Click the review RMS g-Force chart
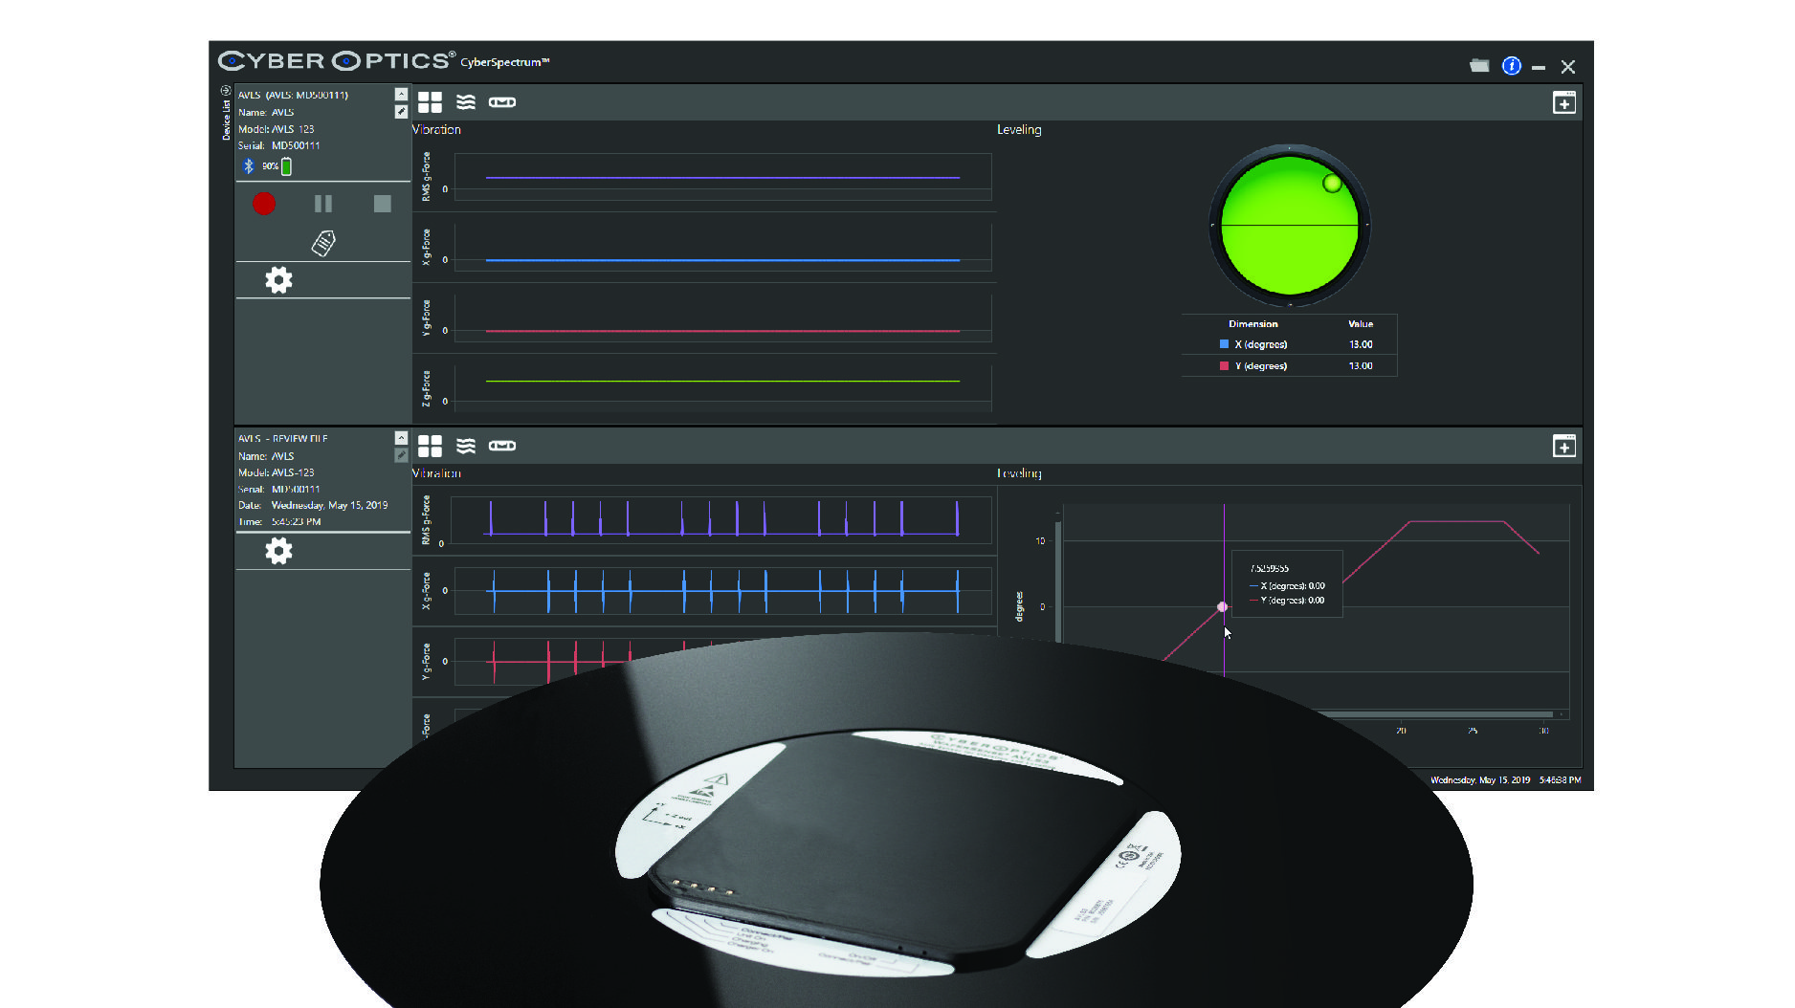The height and width of the screenshot is (1008, 1795). tap(721, 519)
